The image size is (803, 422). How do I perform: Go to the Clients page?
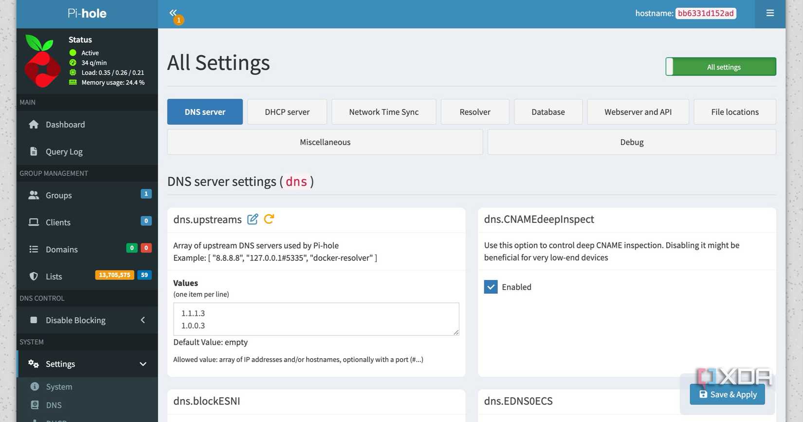tap(58, 222)
